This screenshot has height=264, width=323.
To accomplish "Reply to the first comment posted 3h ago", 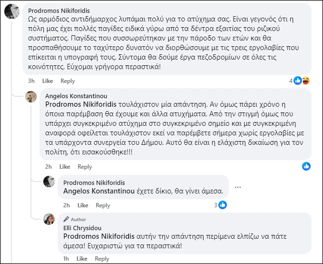I will coord(68,81).
